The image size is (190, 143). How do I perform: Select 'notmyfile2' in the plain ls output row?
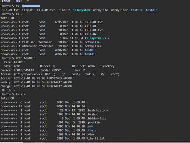click(x=119, y=10)
